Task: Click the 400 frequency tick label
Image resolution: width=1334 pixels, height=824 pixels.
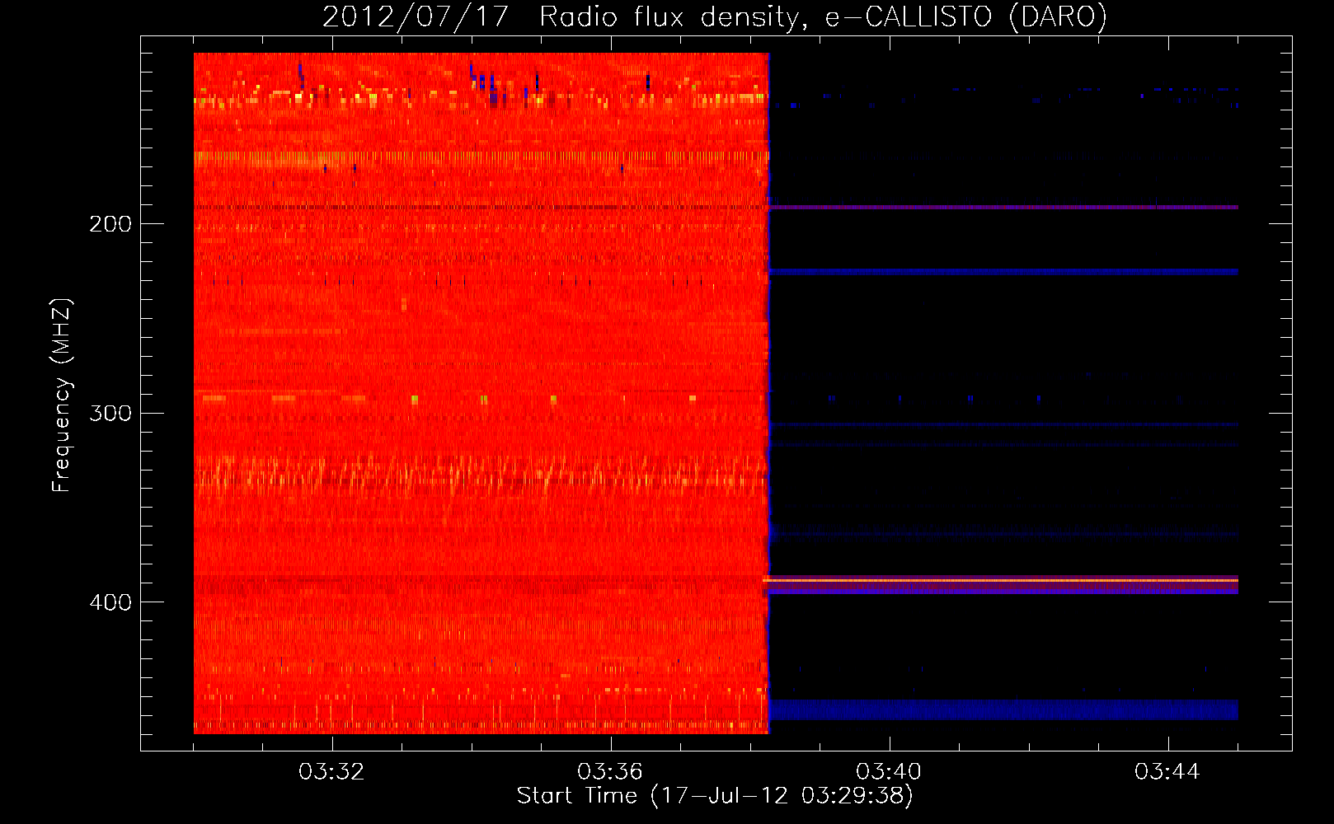Action: pyautogui.click(x=110, y=602)
